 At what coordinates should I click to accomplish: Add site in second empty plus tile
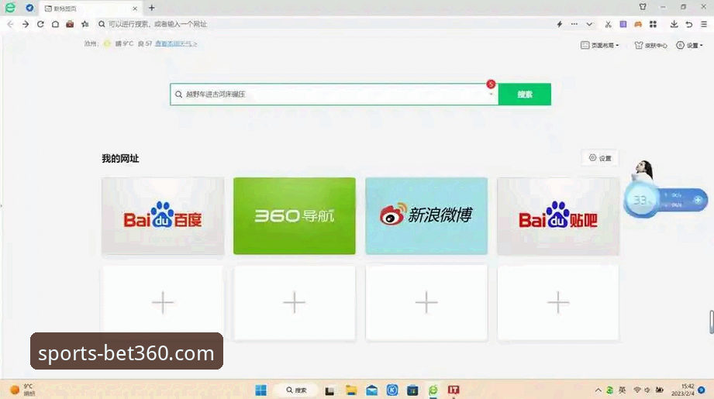point(294,303)
